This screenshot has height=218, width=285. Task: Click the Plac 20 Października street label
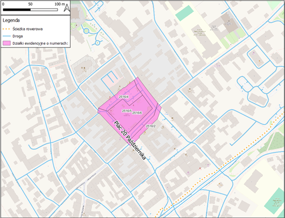click(x=130, y=140)
